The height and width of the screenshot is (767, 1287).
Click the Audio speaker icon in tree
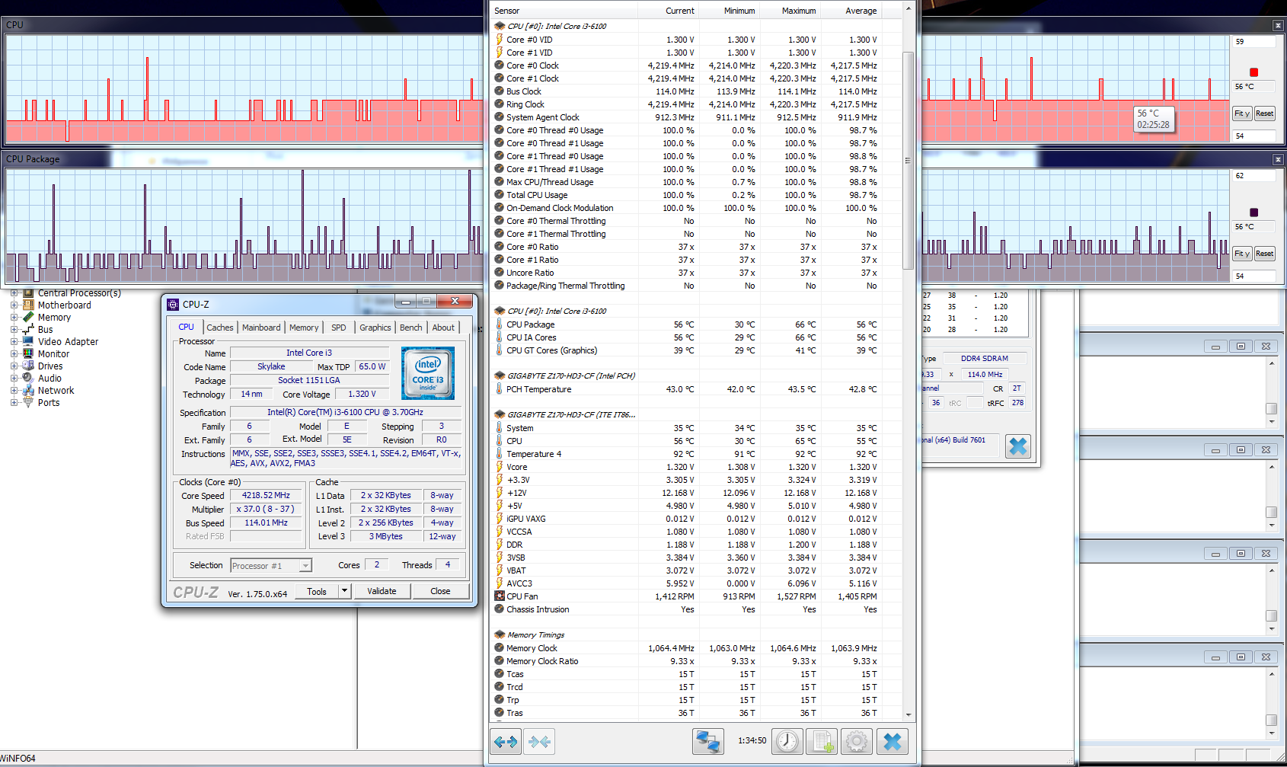tap(28, 379)
